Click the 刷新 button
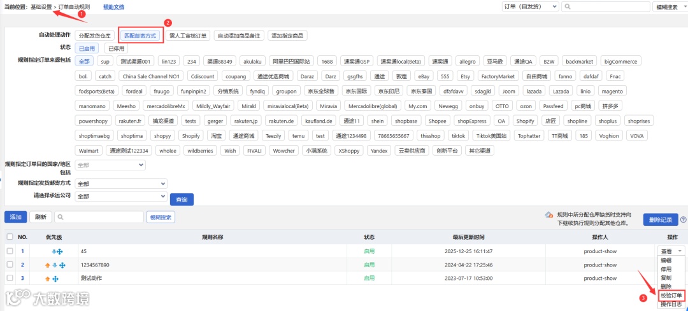This screenshot has width=688, height=311. coord(41,218)
